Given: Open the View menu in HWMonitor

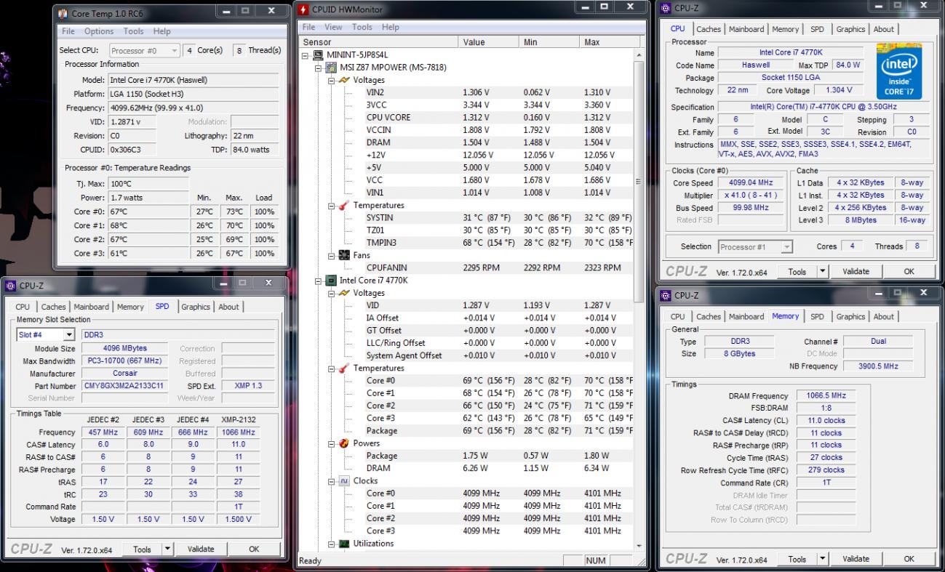Looking at the screenshot, I should [x=333, y=27].
